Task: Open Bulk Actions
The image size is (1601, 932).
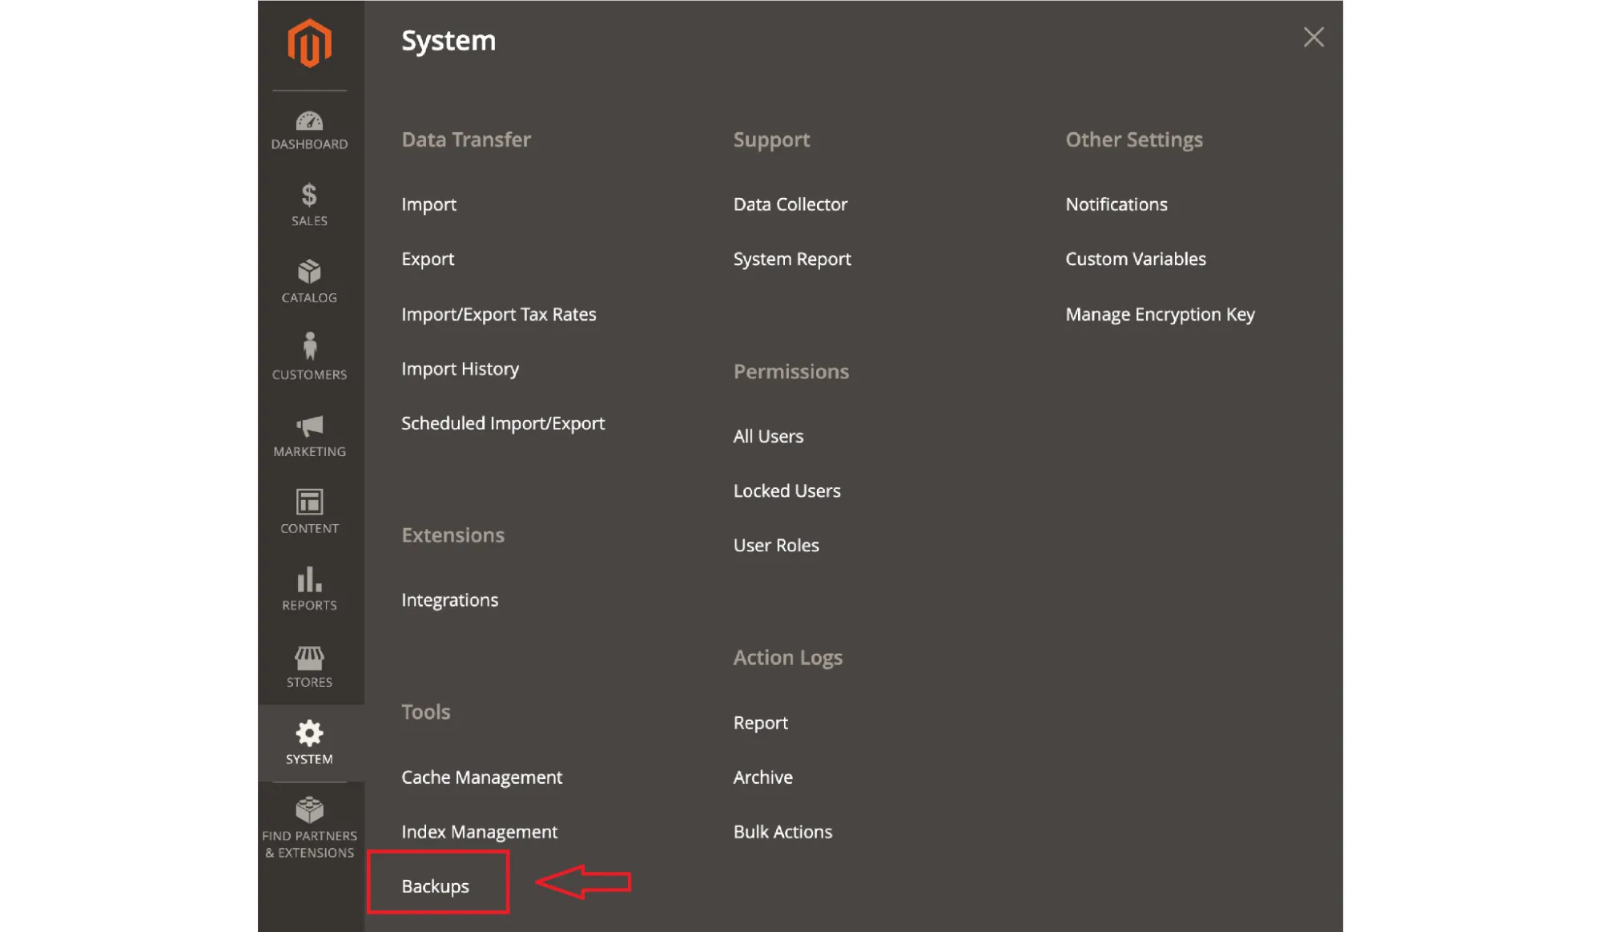Action: pyautogui.click(x=782, y=832)
